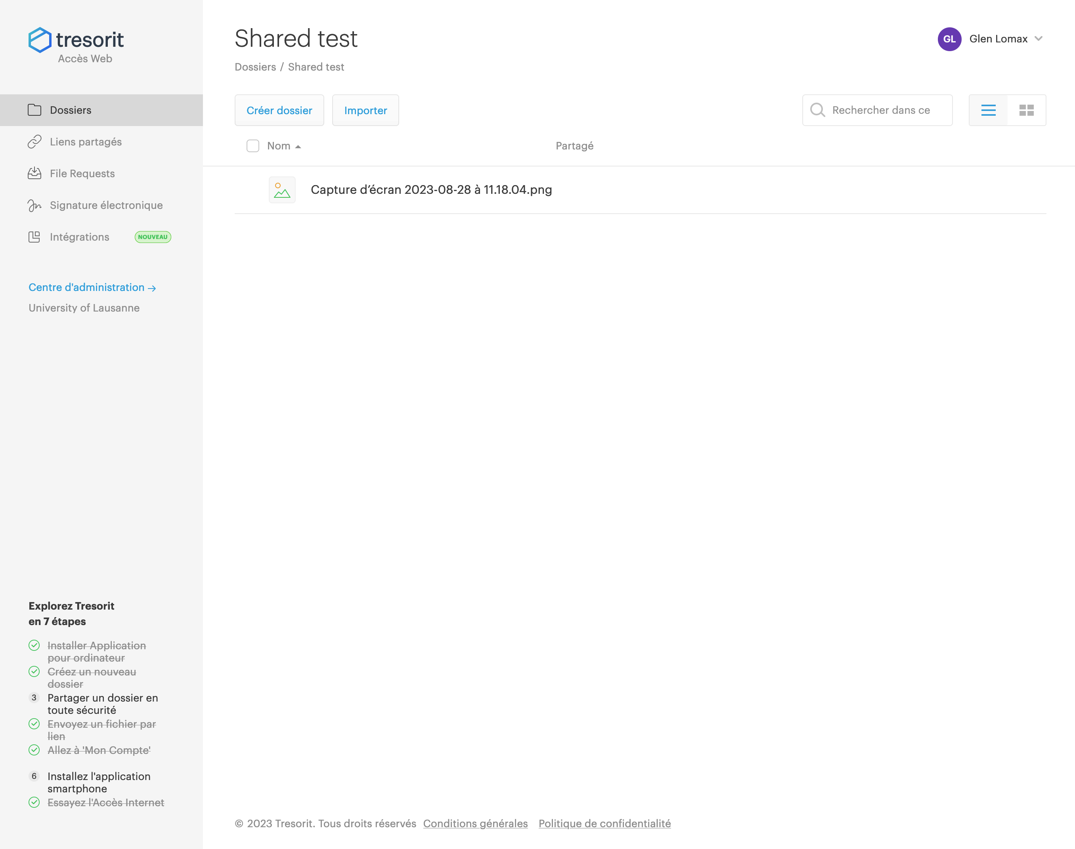Expand the Glen Lomax account menu
The image size is (1075, 849).
(1038, 39)
